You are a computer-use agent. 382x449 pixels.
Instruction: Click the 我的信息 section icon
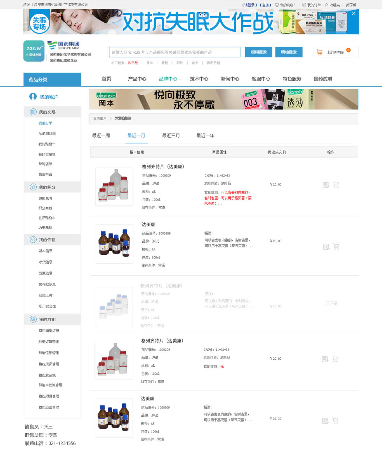(x=33, y=240)
